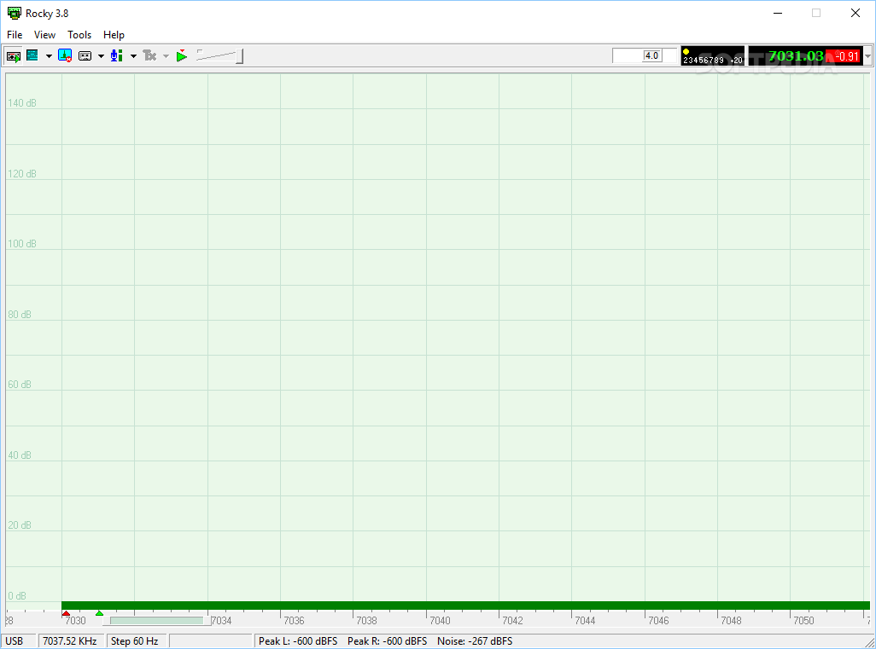Click the 7034 label on frequency scale
Viewport: 876px width, 649px height.
coord(221,621)
